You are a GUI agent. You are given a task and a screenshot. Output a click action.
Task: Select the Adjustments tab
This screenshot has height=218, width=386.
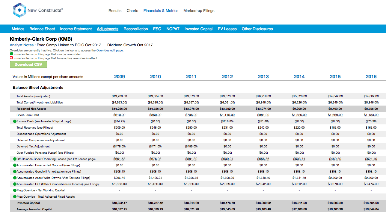pos(108,29)
